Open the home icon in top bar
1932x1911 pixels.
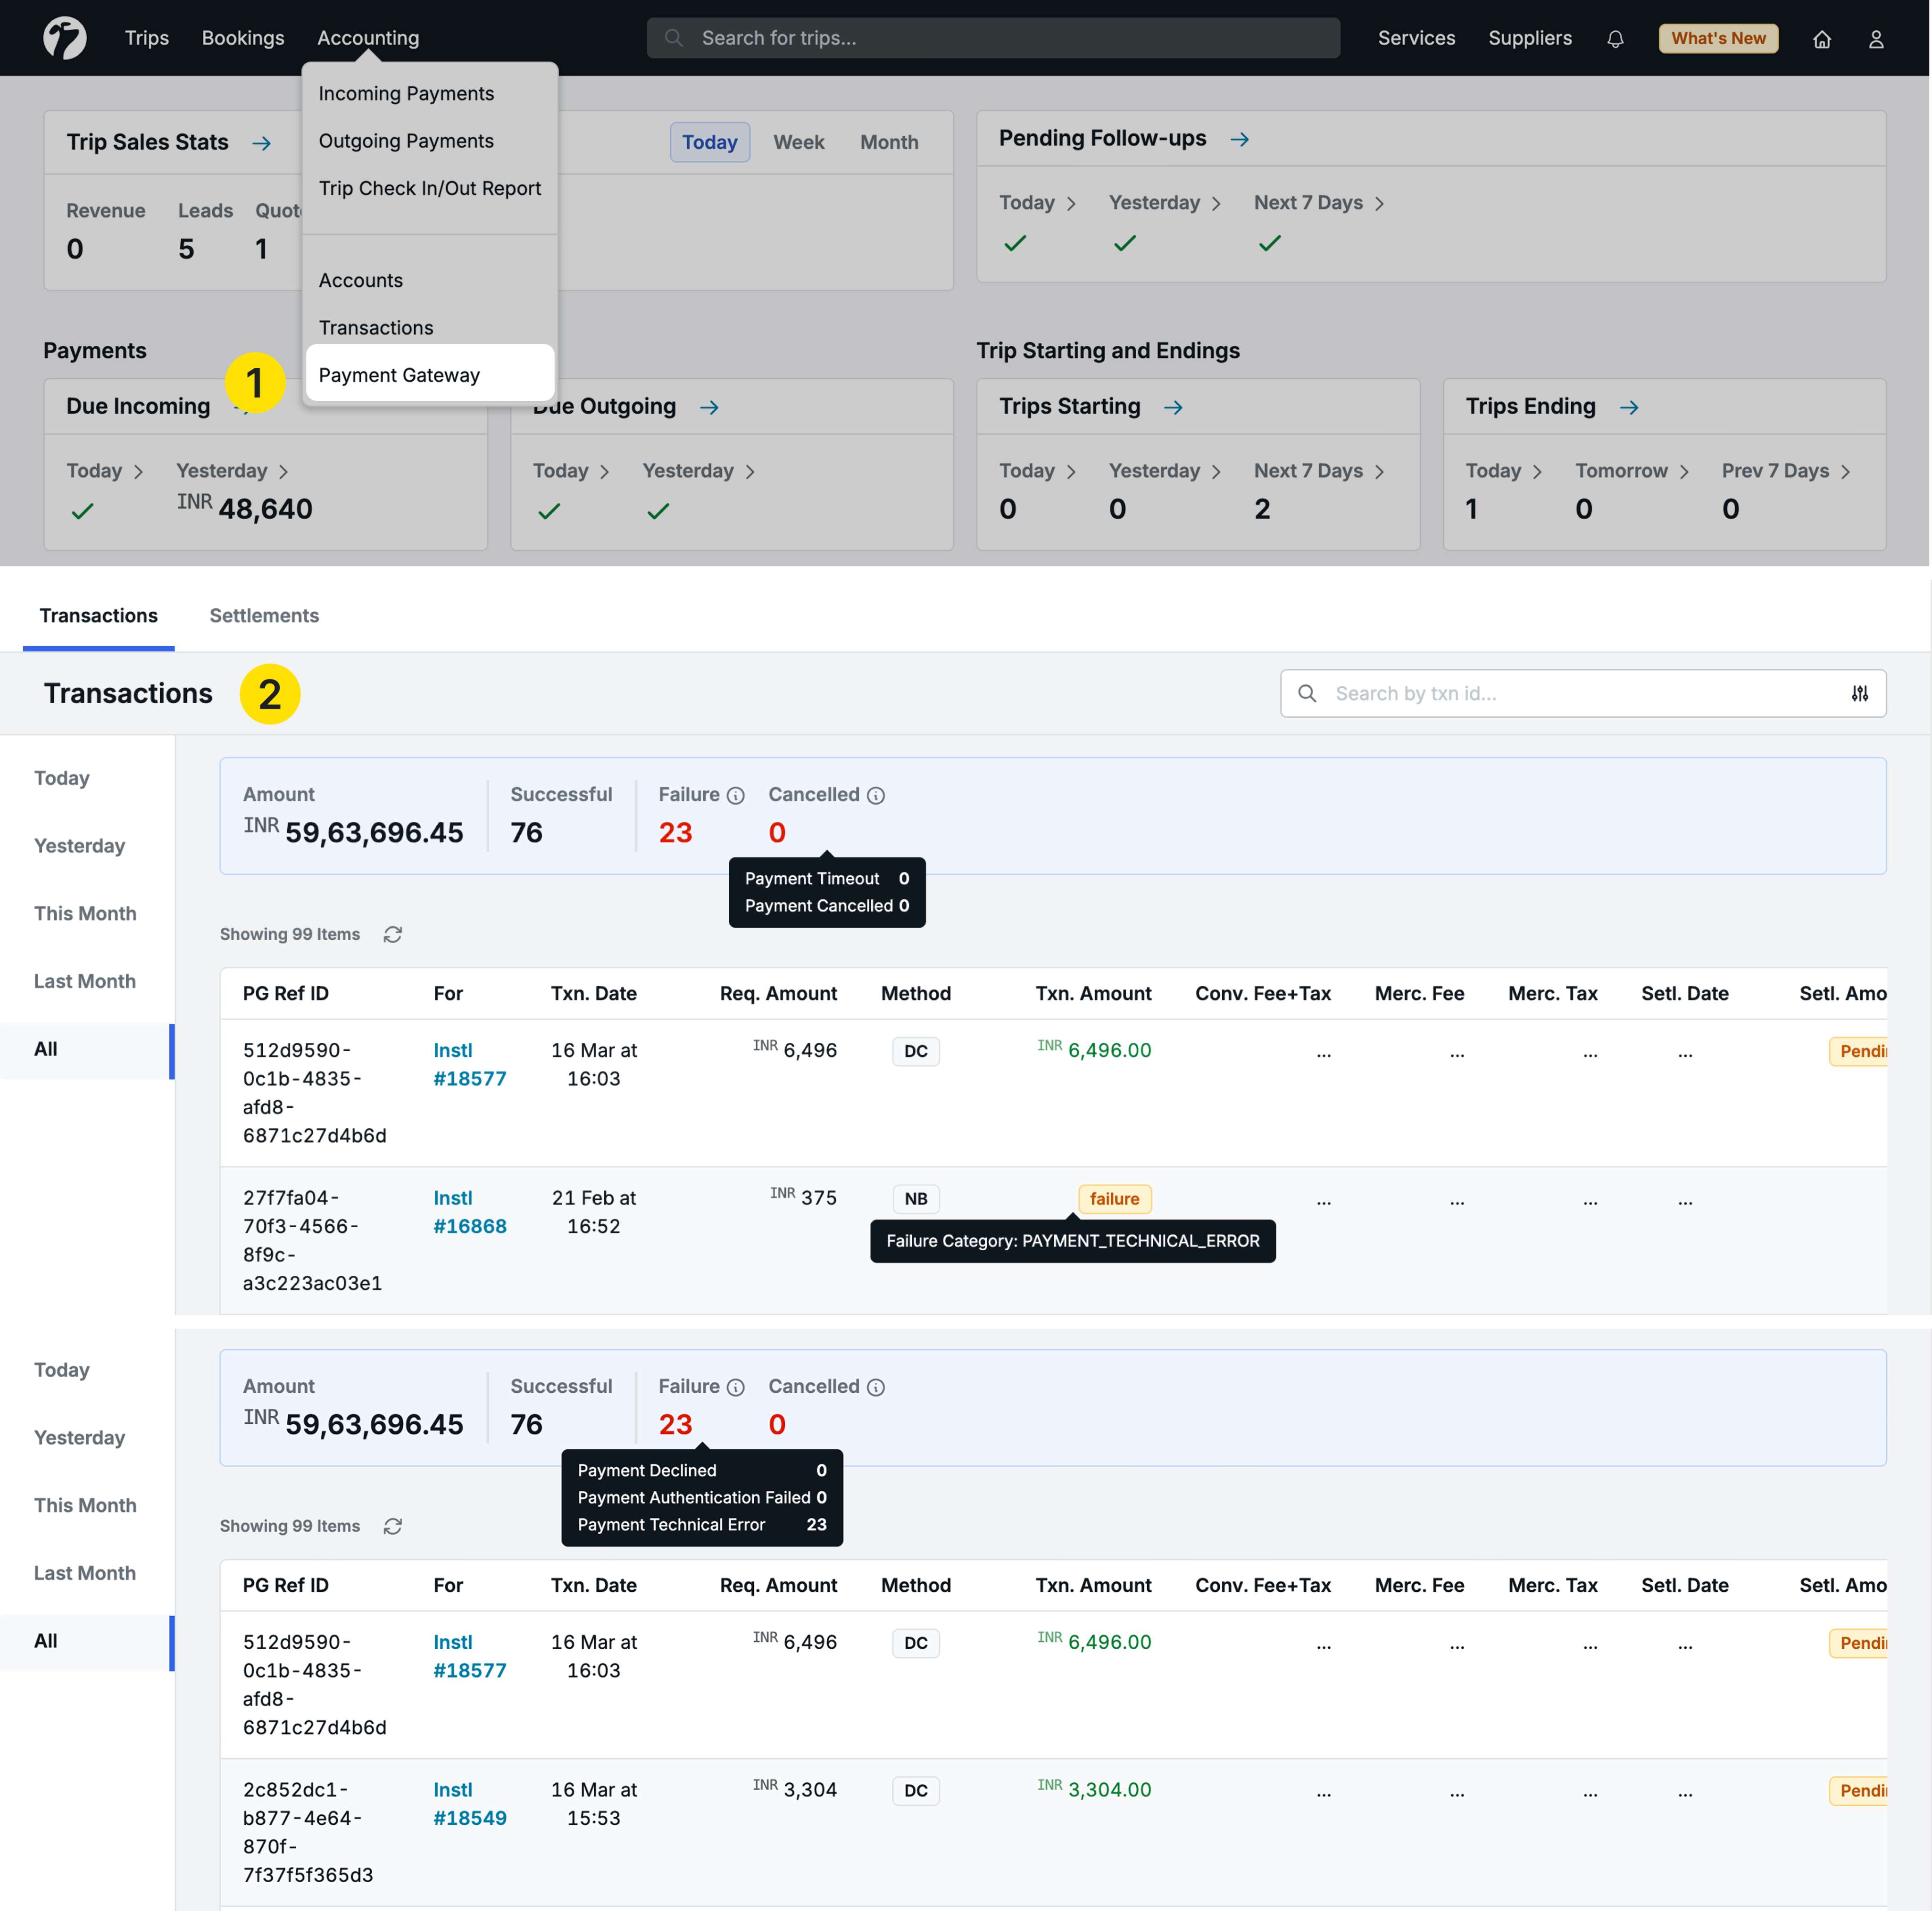click(x=1821, y=39)
